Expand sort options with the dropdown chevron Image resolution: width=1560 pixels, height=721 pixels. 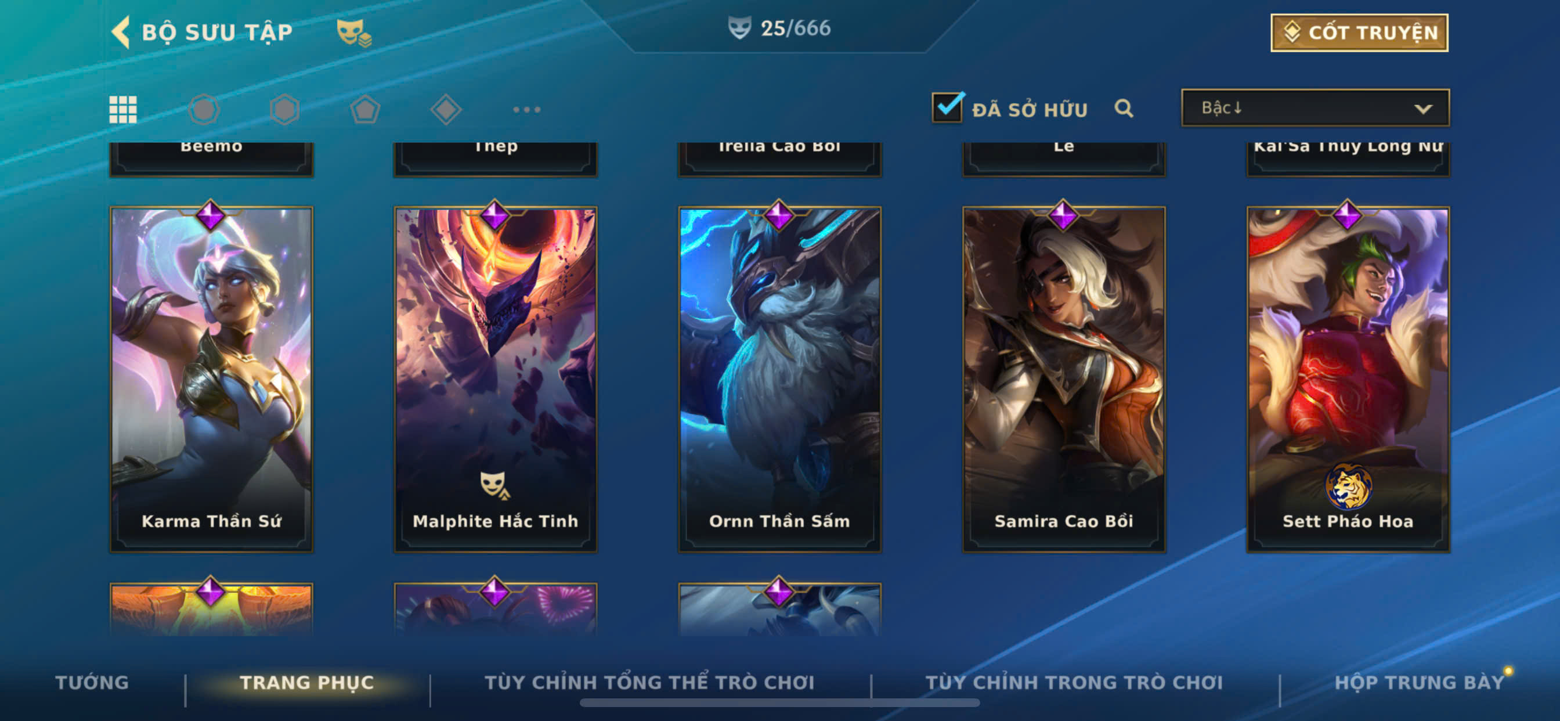pos(1423,109)
